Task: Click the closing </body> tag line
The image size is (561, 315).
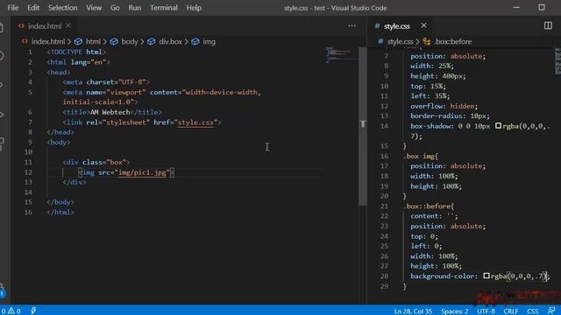Action: pos(60,202)
